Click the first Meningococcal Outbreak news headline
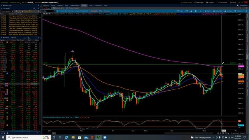249x140 pixels. coord(23,16)
